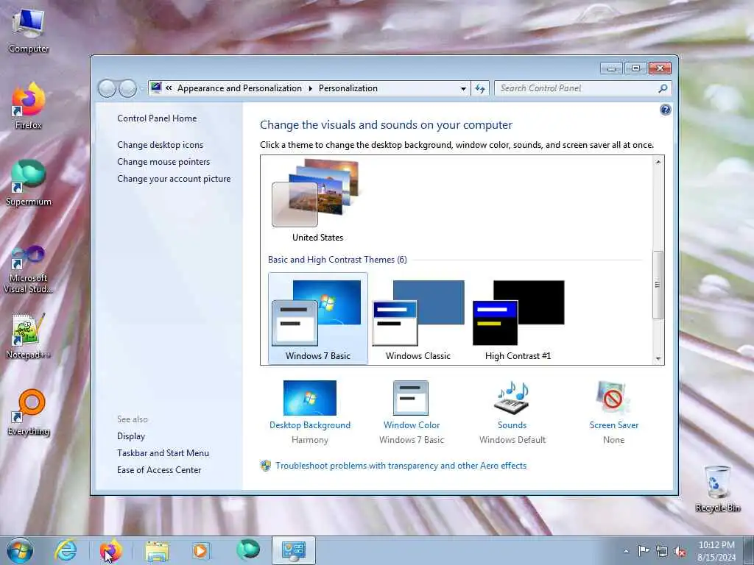Click the Control Panel icon in address bar

[x=156, y=88]
